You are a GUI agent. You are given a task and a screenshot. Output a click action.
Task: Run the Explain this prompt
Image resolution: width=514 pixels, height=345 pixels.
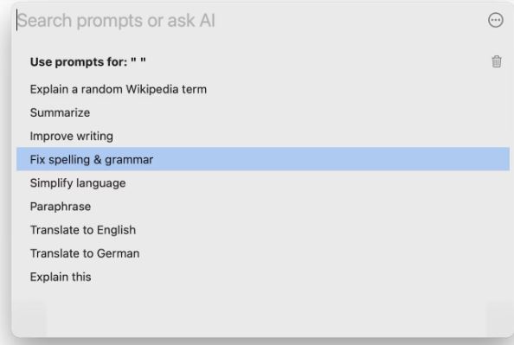coord(263,277)
